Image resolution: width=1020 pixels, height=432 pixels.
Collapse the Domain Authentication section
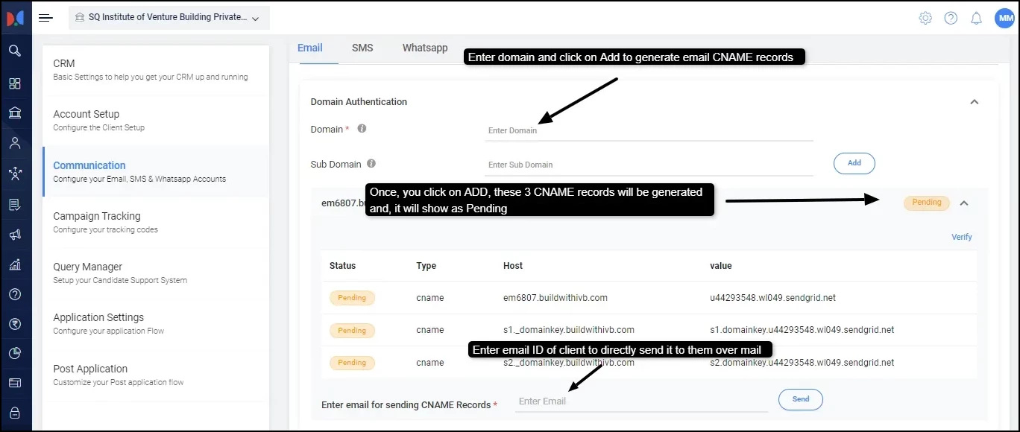point(974,102)
